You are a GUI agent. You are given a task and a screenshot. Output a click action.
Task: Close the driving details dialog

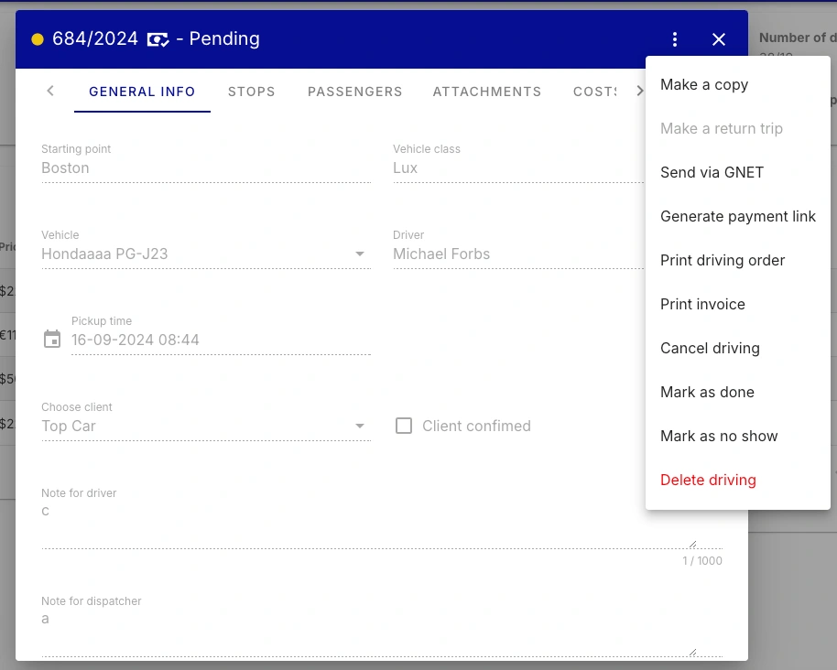[719, 39]
